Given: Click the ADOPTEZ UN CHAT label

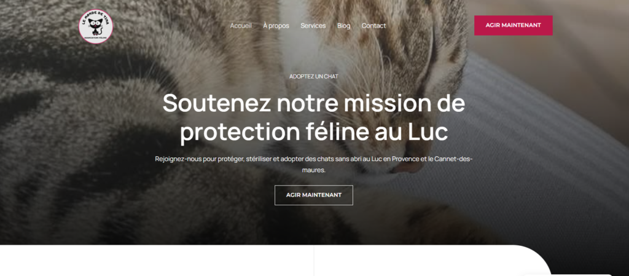Looking at the screenshot, I should [314, 76].
